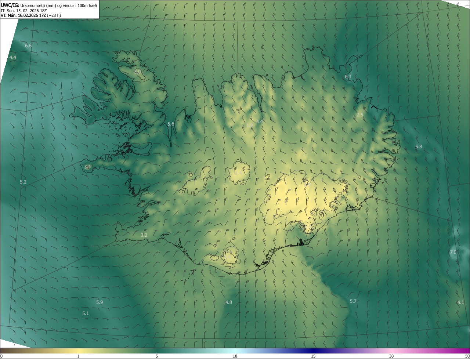
Task: Select the 3.2 value on Reykjanes
Action: [144, 235]
